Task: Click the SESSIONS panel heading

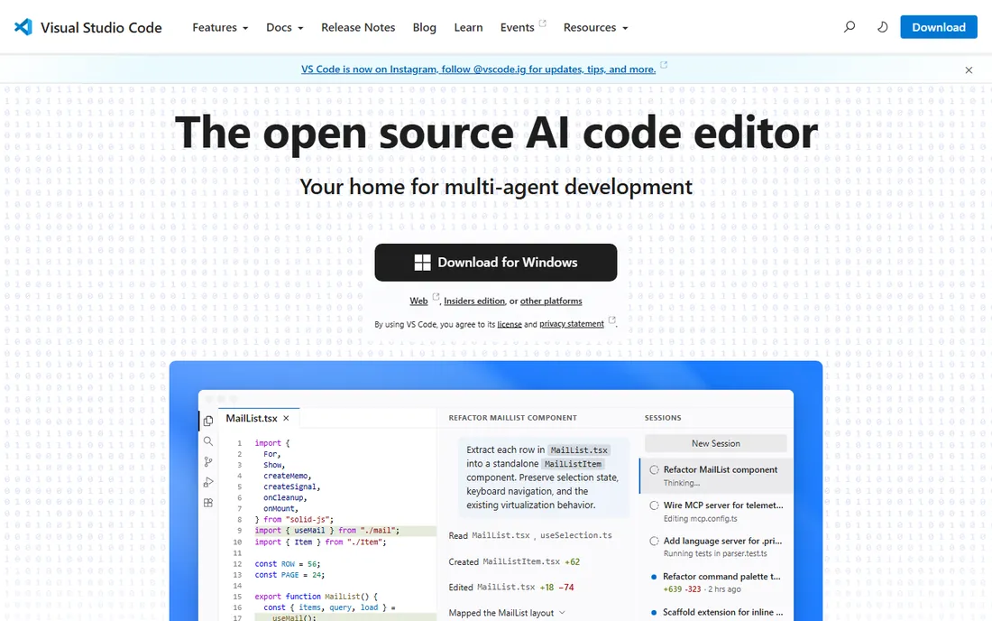Action: 663,418
